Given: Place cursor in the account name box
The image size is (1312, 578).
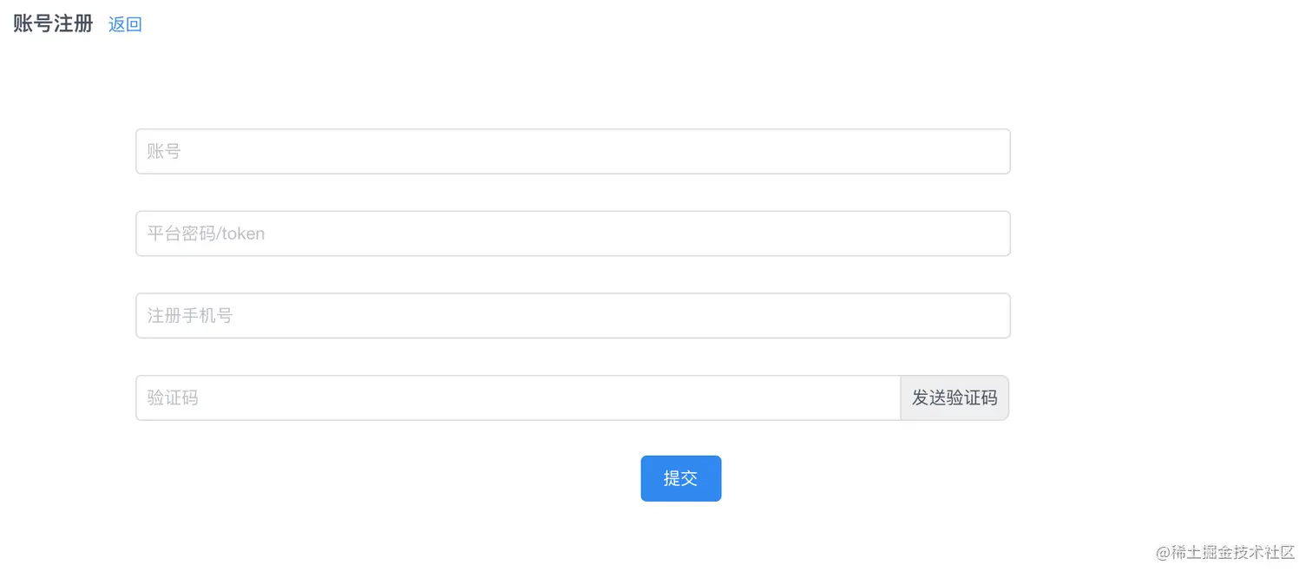Looking at the screenshot, I should (x=573, y=151).
